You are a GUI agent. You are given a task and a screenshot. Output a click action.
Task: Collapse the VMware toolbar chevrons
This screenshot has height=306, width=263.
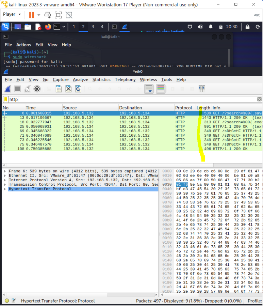pyautogui.click(x=257, y=15)
